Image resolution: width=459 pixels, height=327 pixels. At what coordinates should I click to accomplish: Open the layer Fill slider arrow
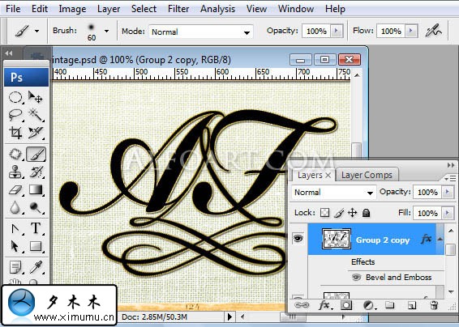pos(448,213)
